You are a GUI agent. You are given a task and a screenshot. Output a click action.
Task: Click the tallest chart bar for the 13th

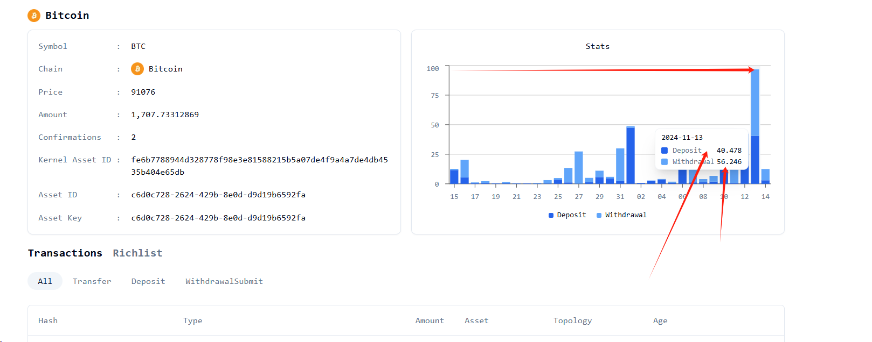[755, 126]
